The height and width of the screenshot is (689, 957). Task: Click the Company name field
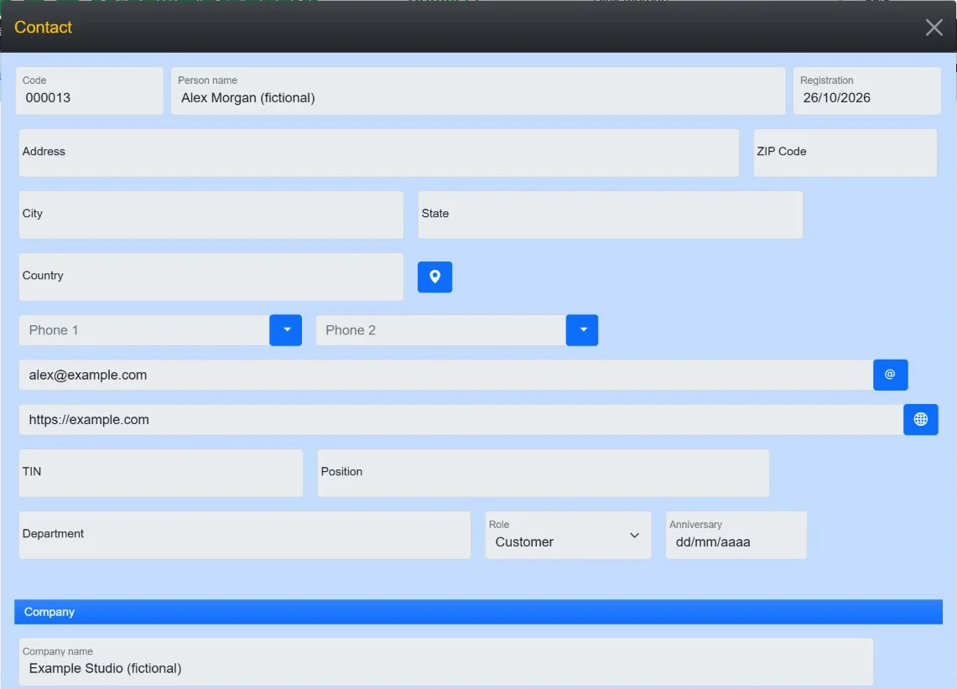click(445, 661)
